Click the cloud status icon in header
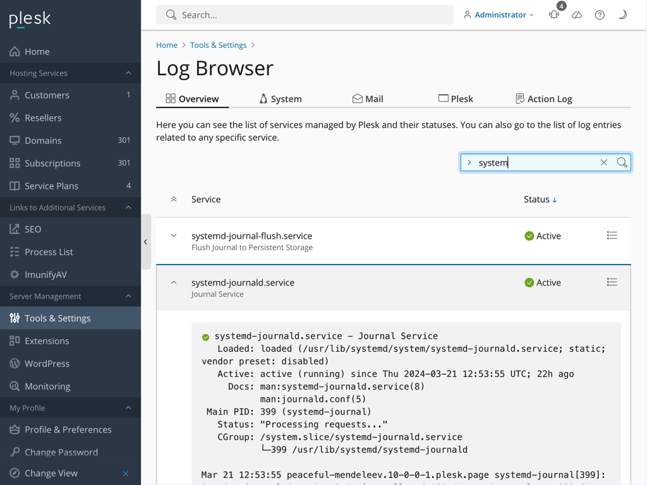The width and height of the screenshot is (647, 485). (x=576, y=14)
